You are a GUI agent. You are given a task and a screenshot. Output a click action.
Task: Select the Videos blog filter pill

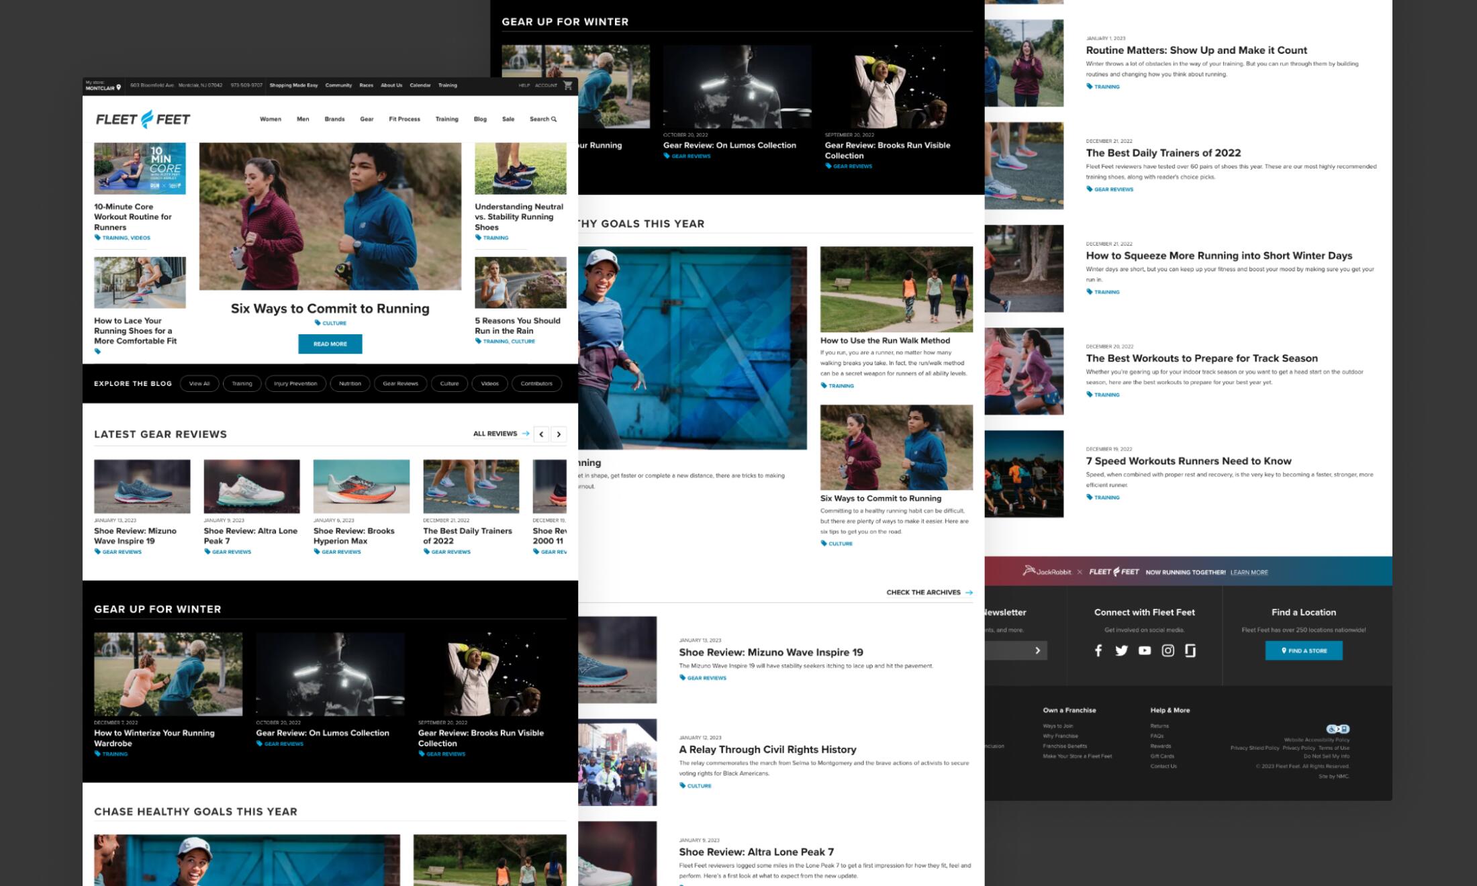pyautogui.click(x=489, y=384)
